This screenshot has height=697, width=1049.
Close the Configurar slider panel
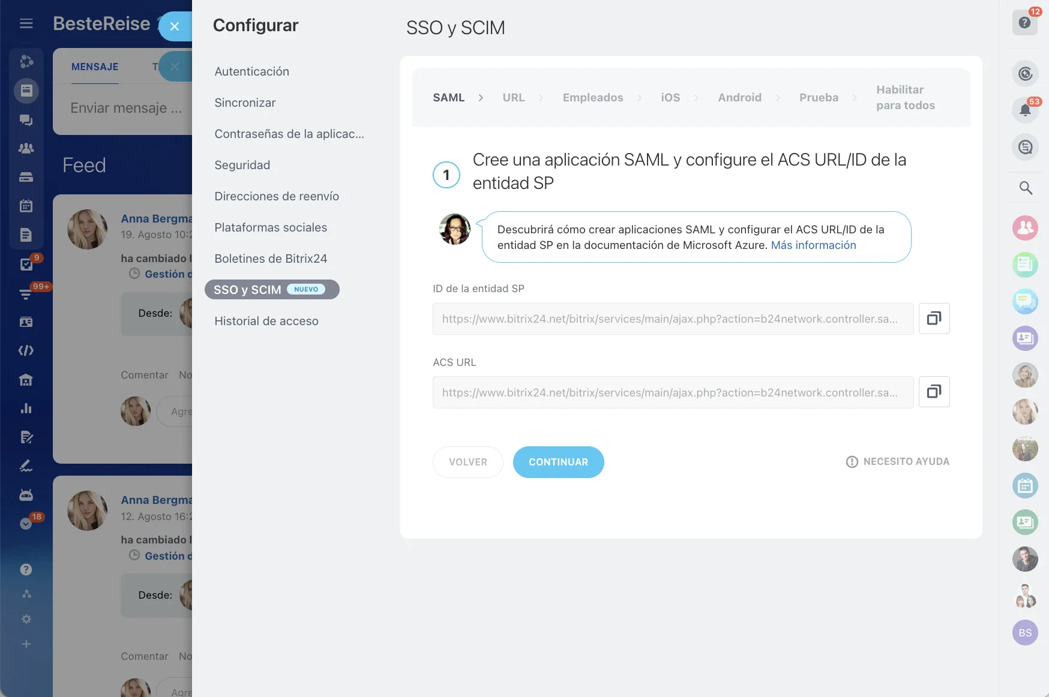(x=175, y=26)
